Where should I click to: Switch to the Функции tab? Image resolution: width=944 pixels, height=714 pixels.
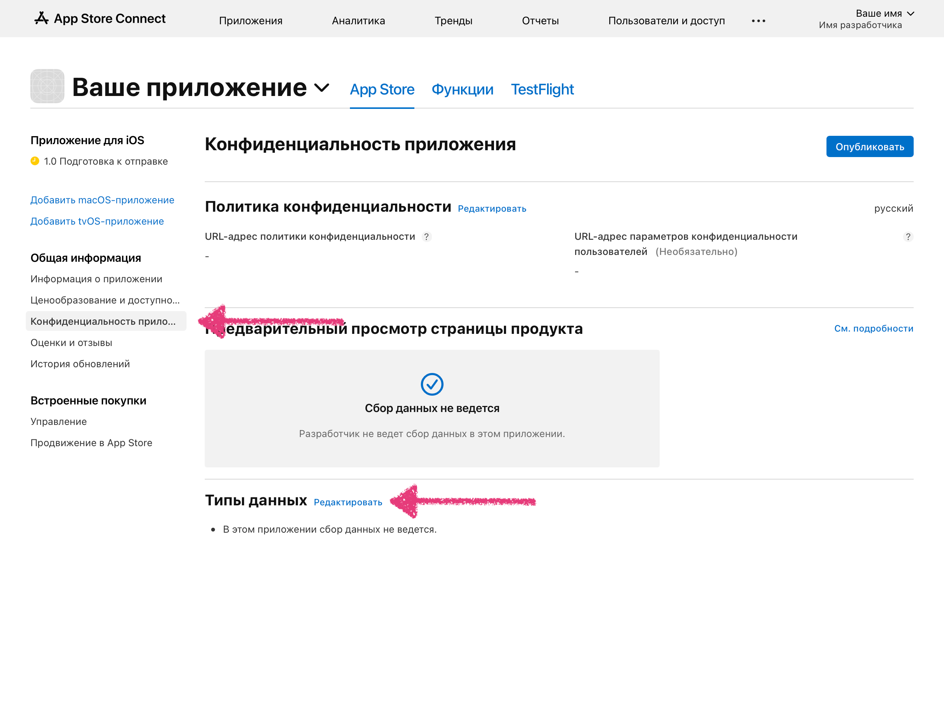[463, 89]
